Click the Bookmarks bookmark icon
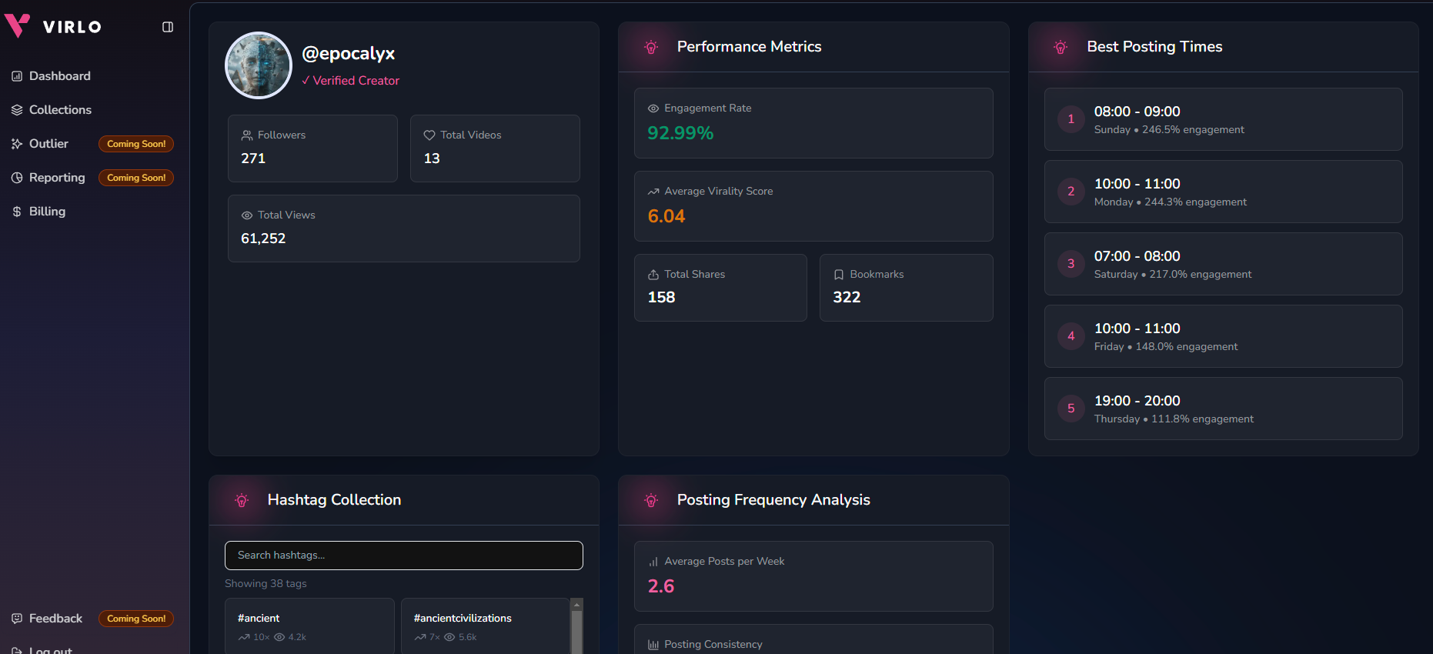 (x=839, y=275)
